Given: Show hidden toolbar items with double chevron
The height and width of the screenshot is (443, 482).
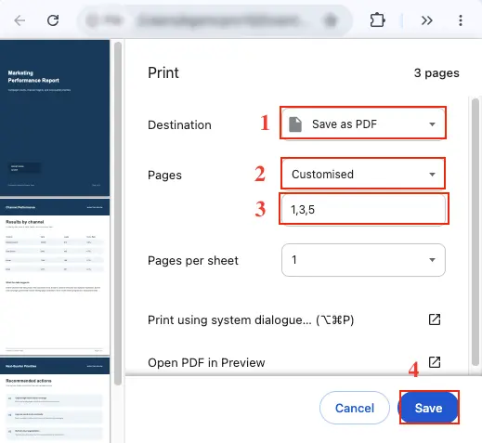Looking at the screenshot, I should click(427, 20).
